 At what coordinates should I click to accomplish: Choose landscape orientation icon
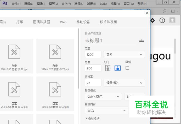118,68
